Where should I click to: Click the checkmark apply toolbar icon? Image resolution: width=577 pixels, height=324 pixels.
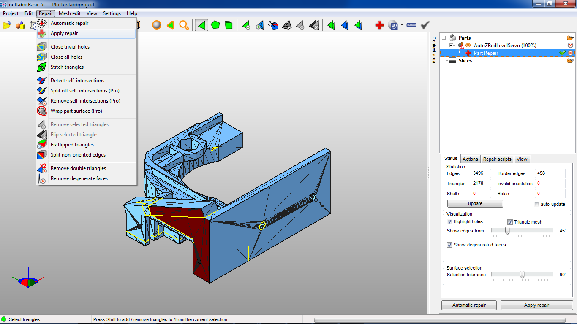(x=425, y=25)
